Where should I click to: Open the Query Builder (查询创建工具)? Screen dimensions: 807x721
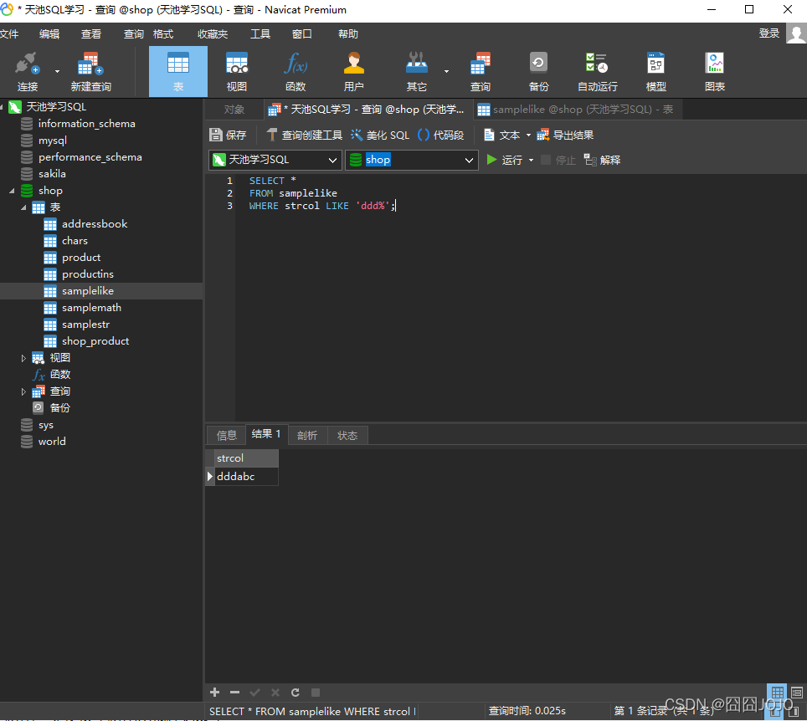[304, 135]
